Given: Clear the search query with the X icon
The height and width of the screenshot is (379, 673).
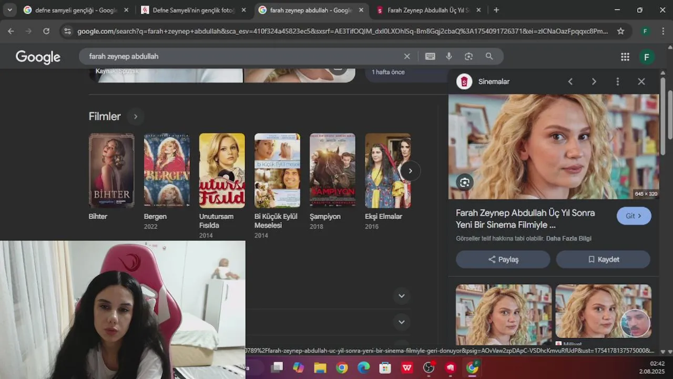Looking at the screenshot, I should (x=407, y=56).
